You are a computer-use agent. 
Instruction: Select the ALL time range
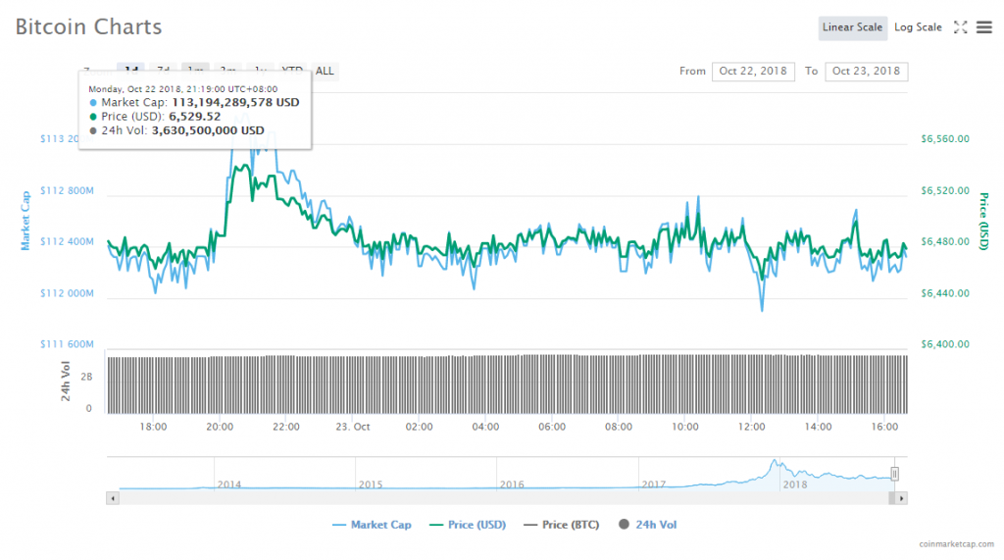pos(325,71)
